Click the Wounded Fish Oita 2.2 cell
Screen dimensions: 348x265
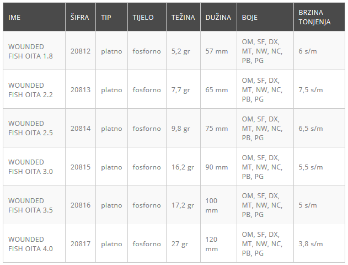(x=30, y=90)
